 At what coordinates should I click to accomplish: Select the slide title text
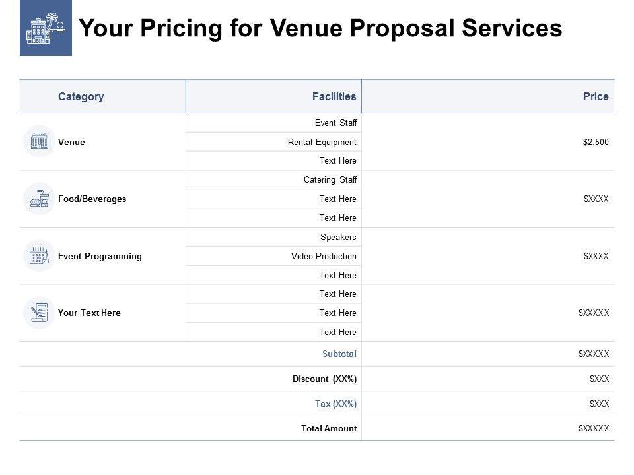(x=320, y=28)
